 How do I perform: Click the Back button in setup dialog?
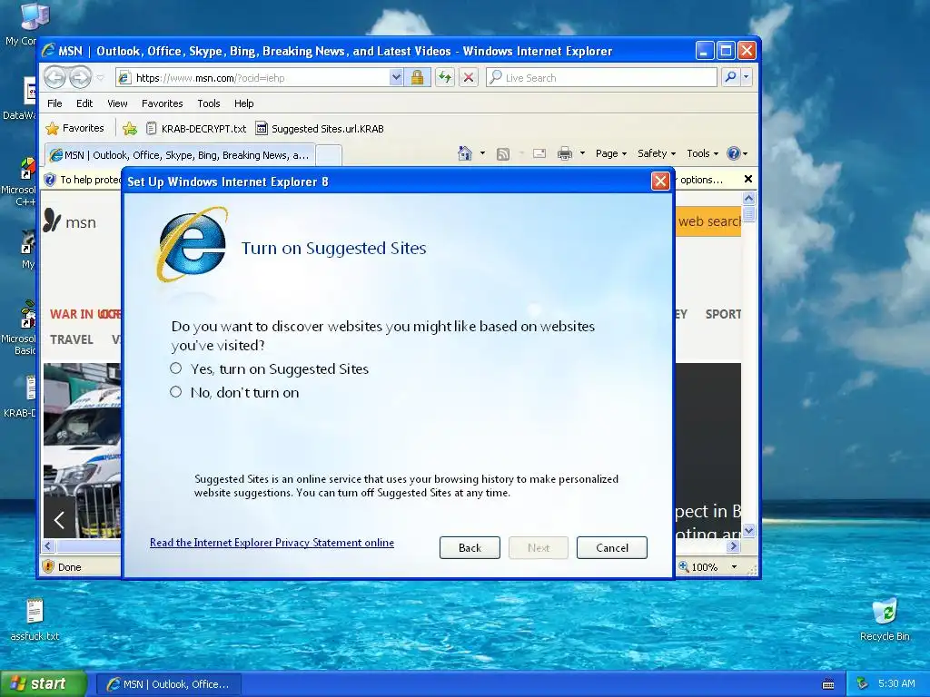point(470,547)
